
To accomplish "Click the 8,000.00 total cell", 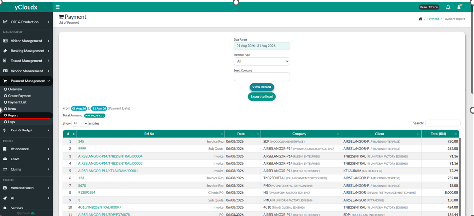I will [x=441, y=193].
